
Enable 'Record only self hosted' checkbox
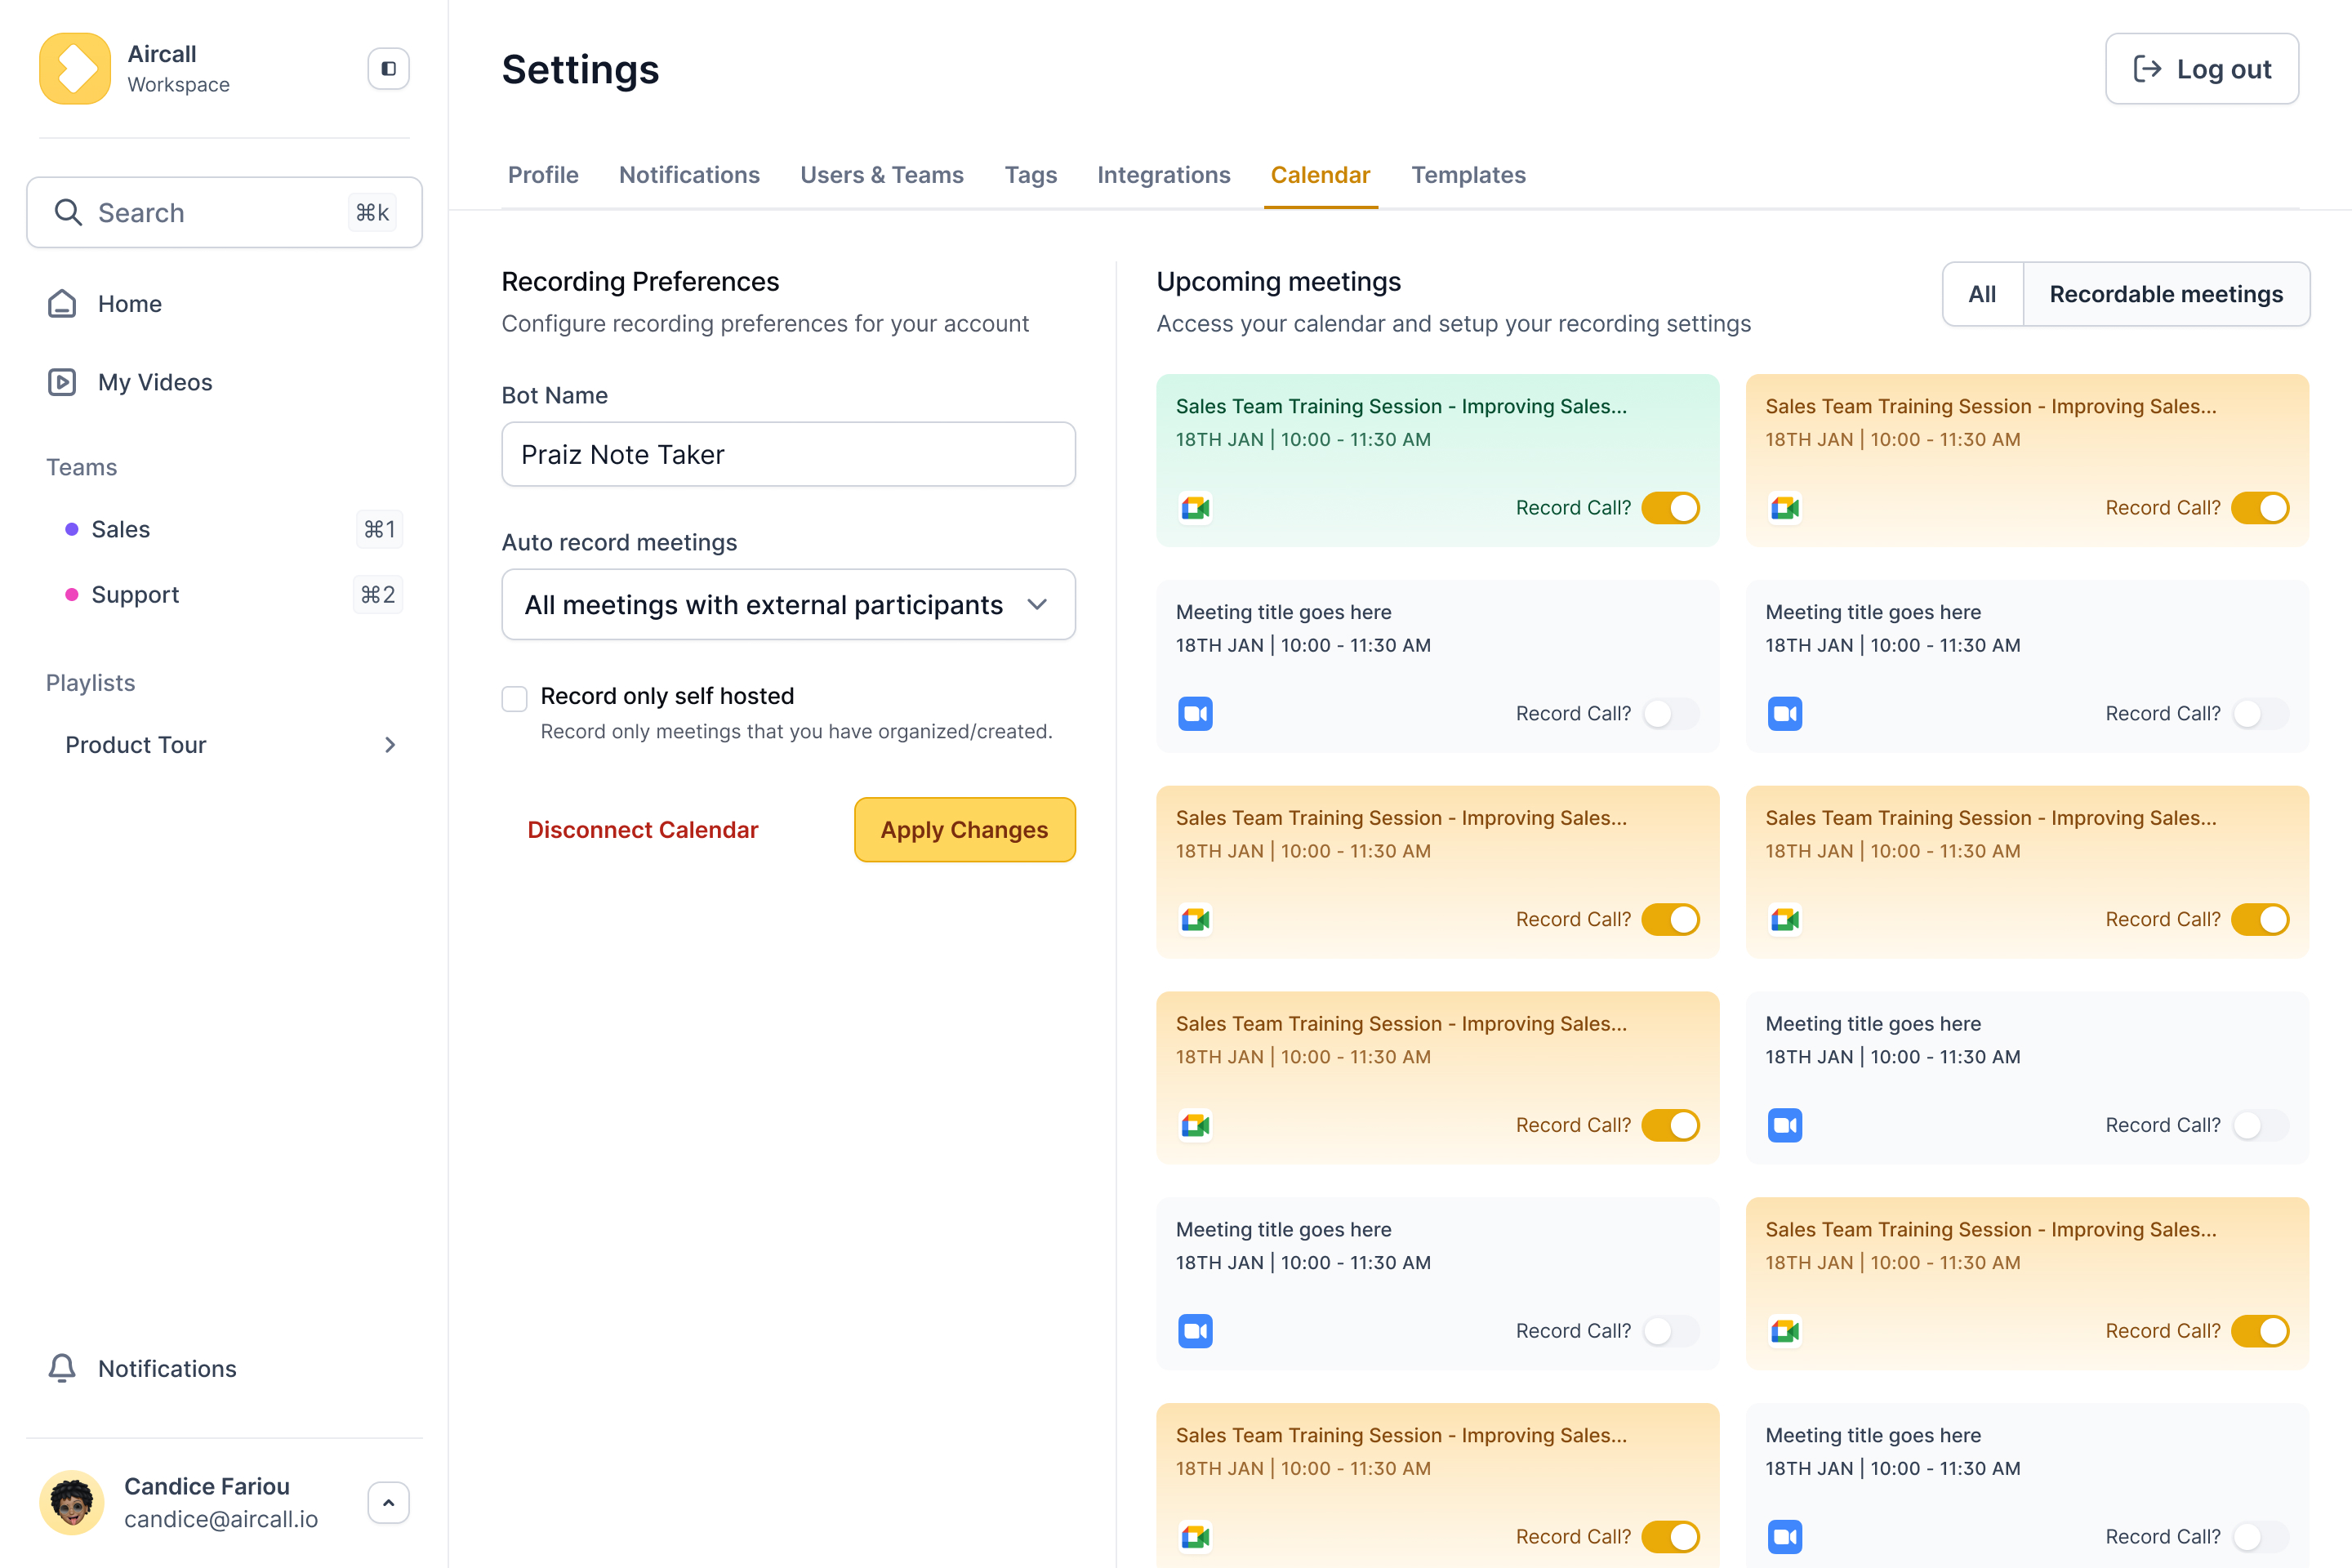tap(514, 698)
